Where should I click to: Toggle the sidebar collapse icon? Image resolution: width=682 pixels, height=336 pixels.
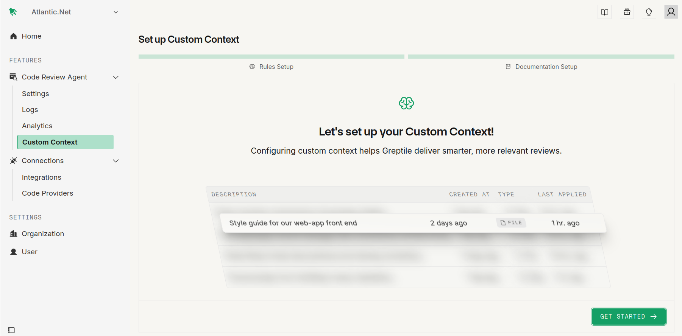click(x=11, y=330)
